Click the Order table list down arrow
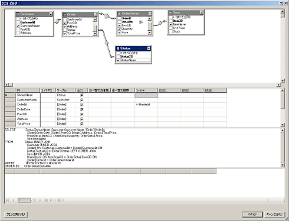This screenshot has width=289, height=221. [x=95, y=34]
